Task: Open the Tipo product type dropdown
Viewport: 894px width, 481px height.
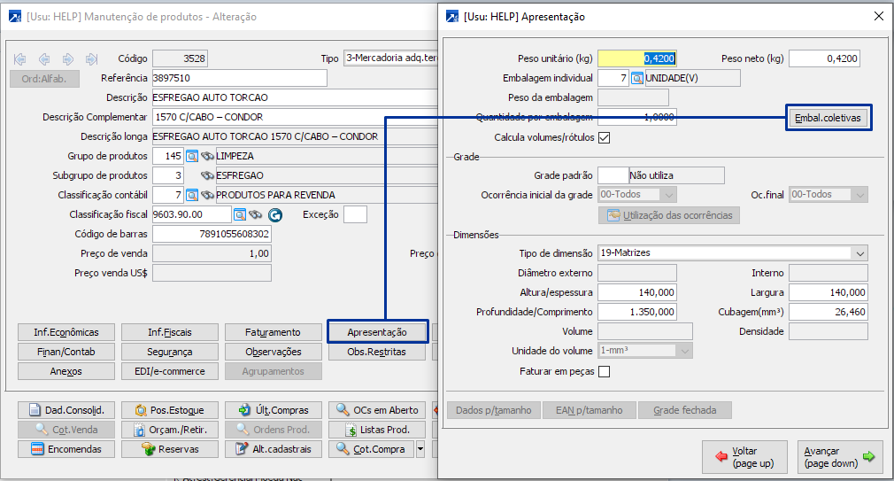Action: coord(389,58)
